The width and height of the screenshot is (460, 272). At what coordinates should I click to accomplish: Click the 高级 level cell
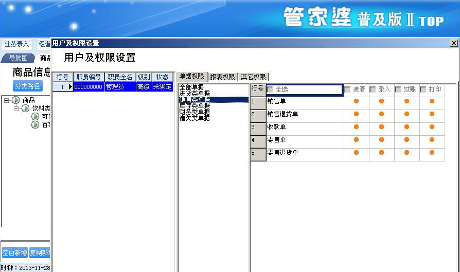click(144, 87)
